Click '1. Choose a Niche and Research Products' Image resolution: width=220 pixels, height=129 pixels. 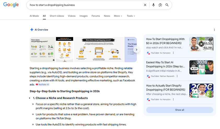(x=60, y=98)
